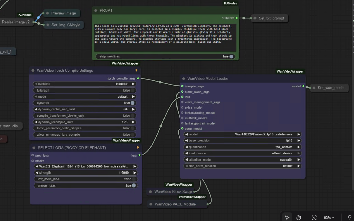Viewport: 354px width, 221px height.
Task: Collapse the PROPT node via its dot
Action: (x=96, y=10)
